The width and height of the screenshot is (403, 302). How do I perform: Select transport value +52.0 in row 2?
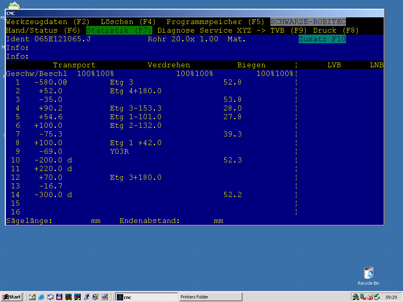[51, 91]
